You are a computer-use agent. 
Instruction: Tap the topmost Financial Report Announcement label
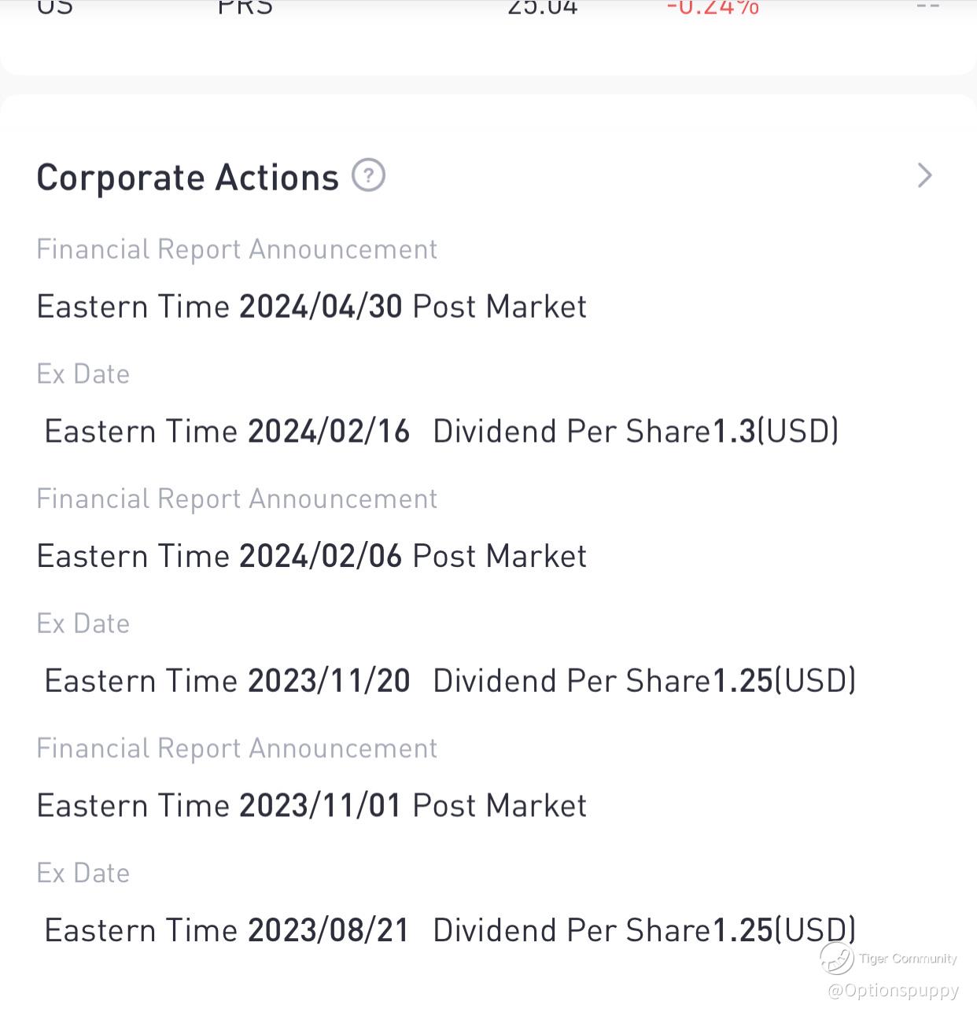coord(237,249)
